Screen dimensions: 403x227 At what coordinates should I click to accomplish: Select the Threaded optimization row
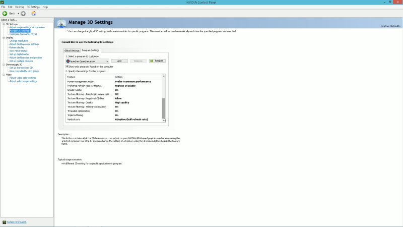pos(114,111)
